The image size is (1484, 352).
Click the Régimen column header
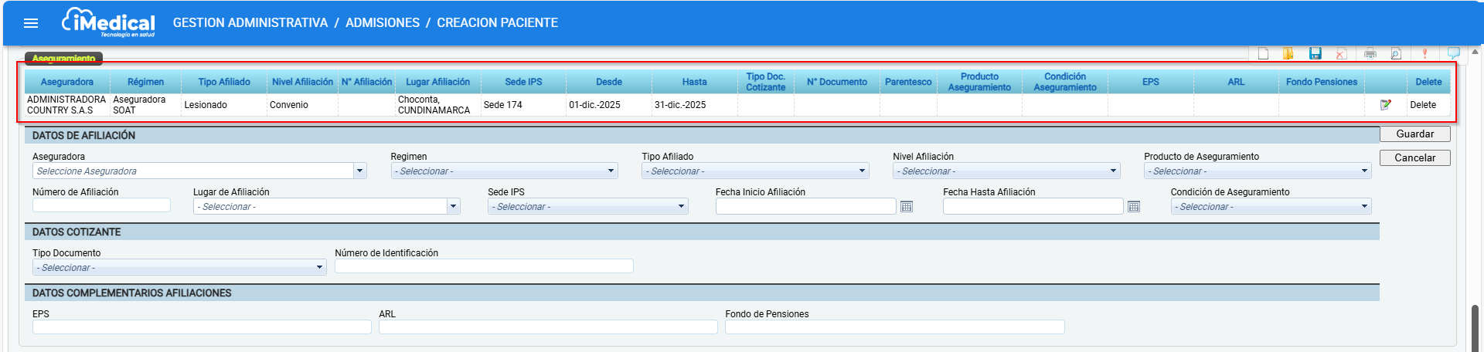click(x=145, y=82)
